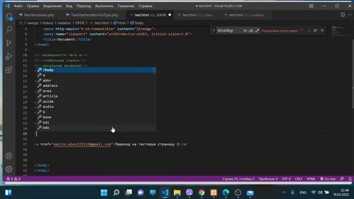Viewport: 354px width, 199px height.
Task: Close the find widget
Action: coord(322,30)
